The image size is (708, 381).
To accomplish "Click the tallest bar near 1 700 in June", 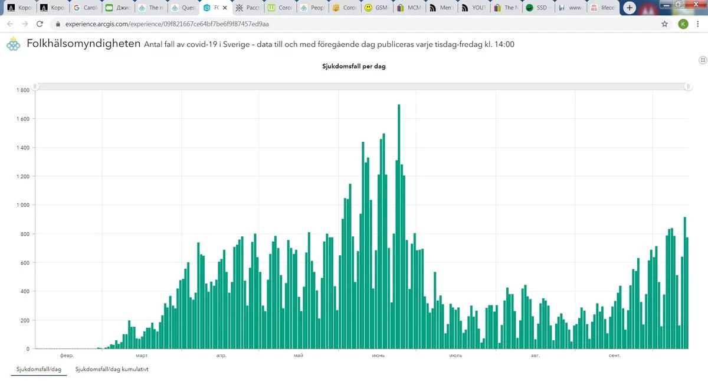I will pyautogui.click(x=399, y=226).
